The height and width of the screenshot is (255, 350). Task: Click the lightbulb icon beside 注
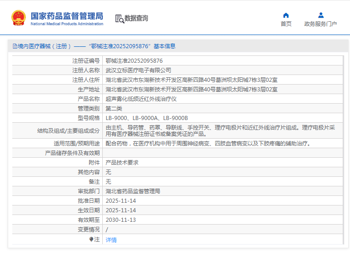(91, 239)
